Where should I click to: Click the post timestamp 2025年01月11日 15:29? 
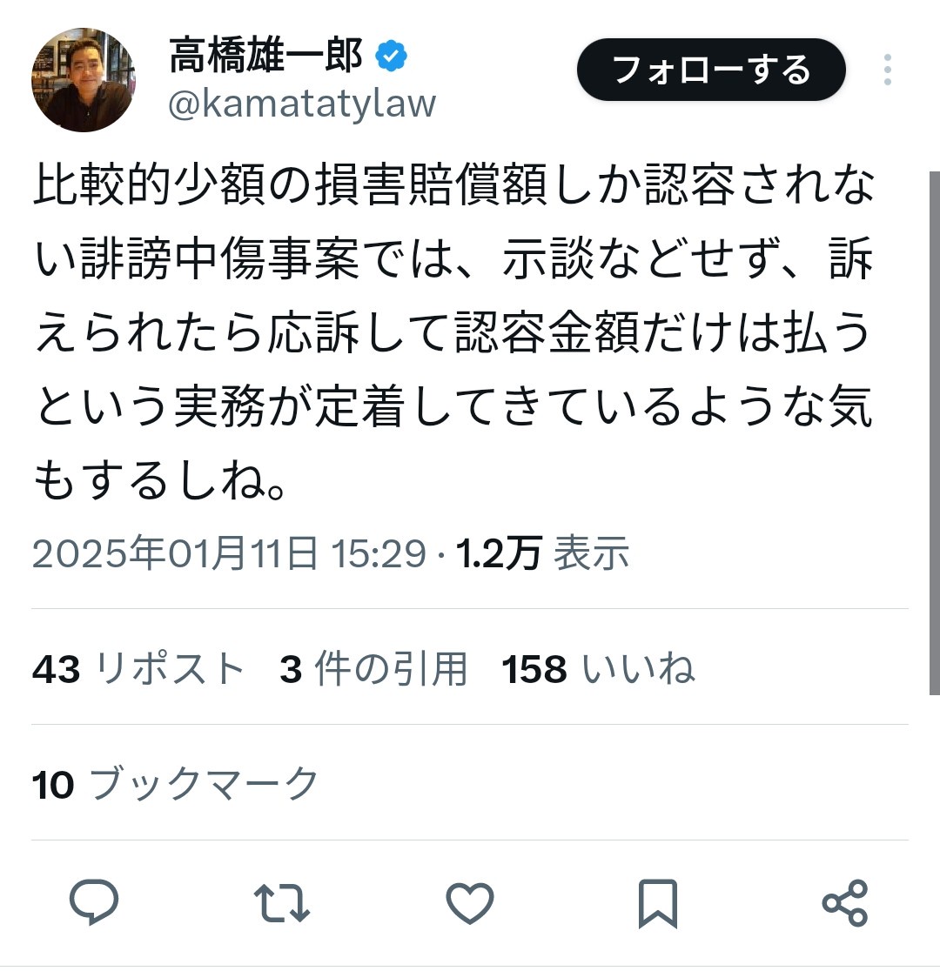point(229,552)
